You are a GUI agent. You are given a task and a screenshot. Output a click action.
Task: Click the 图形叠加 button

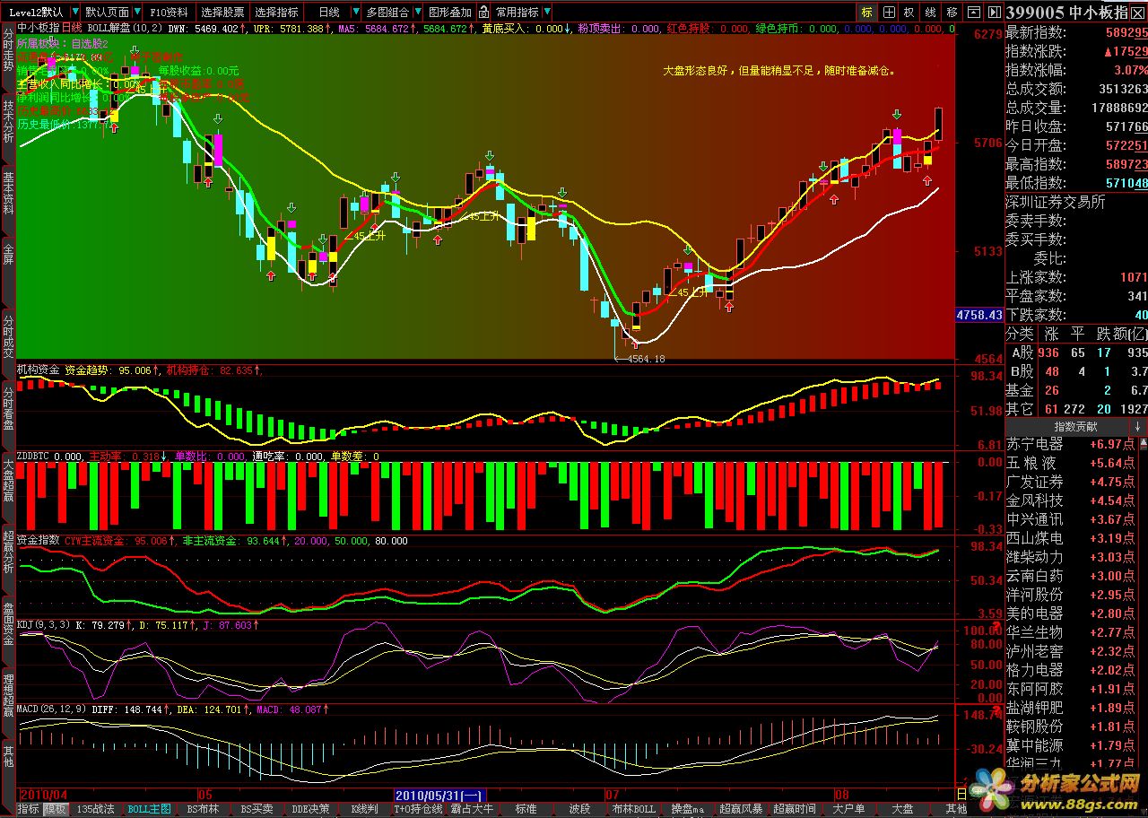point(449,13)
